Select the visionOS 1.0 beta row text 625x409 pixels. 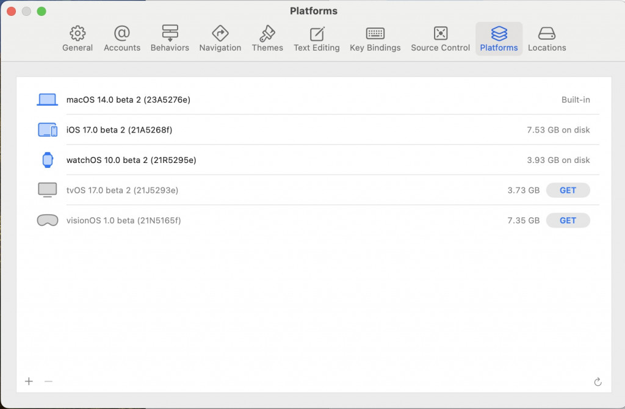(123, 220)
